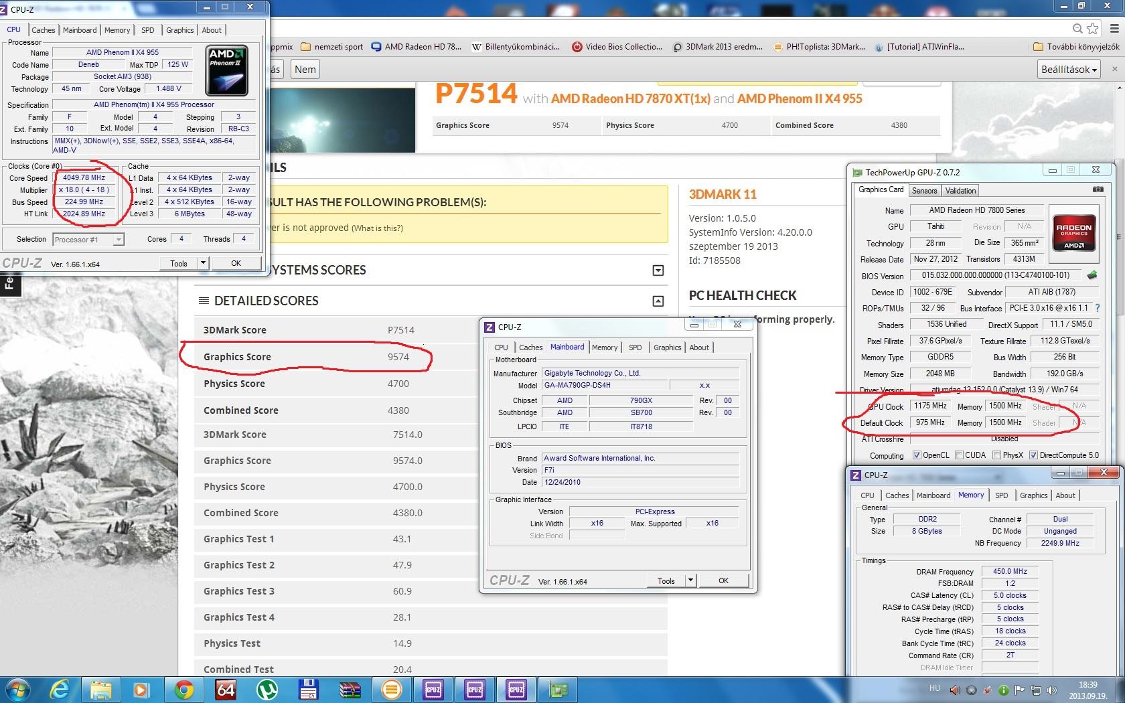Click the Tools button in top-left CPU-Z
Screen dimensions: 1125x703
click(x=179, y=263)
